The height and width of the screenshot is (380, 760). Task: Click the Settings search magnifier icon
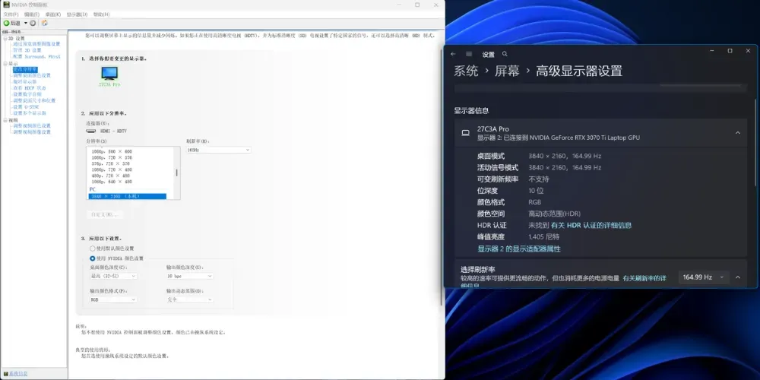505,54
